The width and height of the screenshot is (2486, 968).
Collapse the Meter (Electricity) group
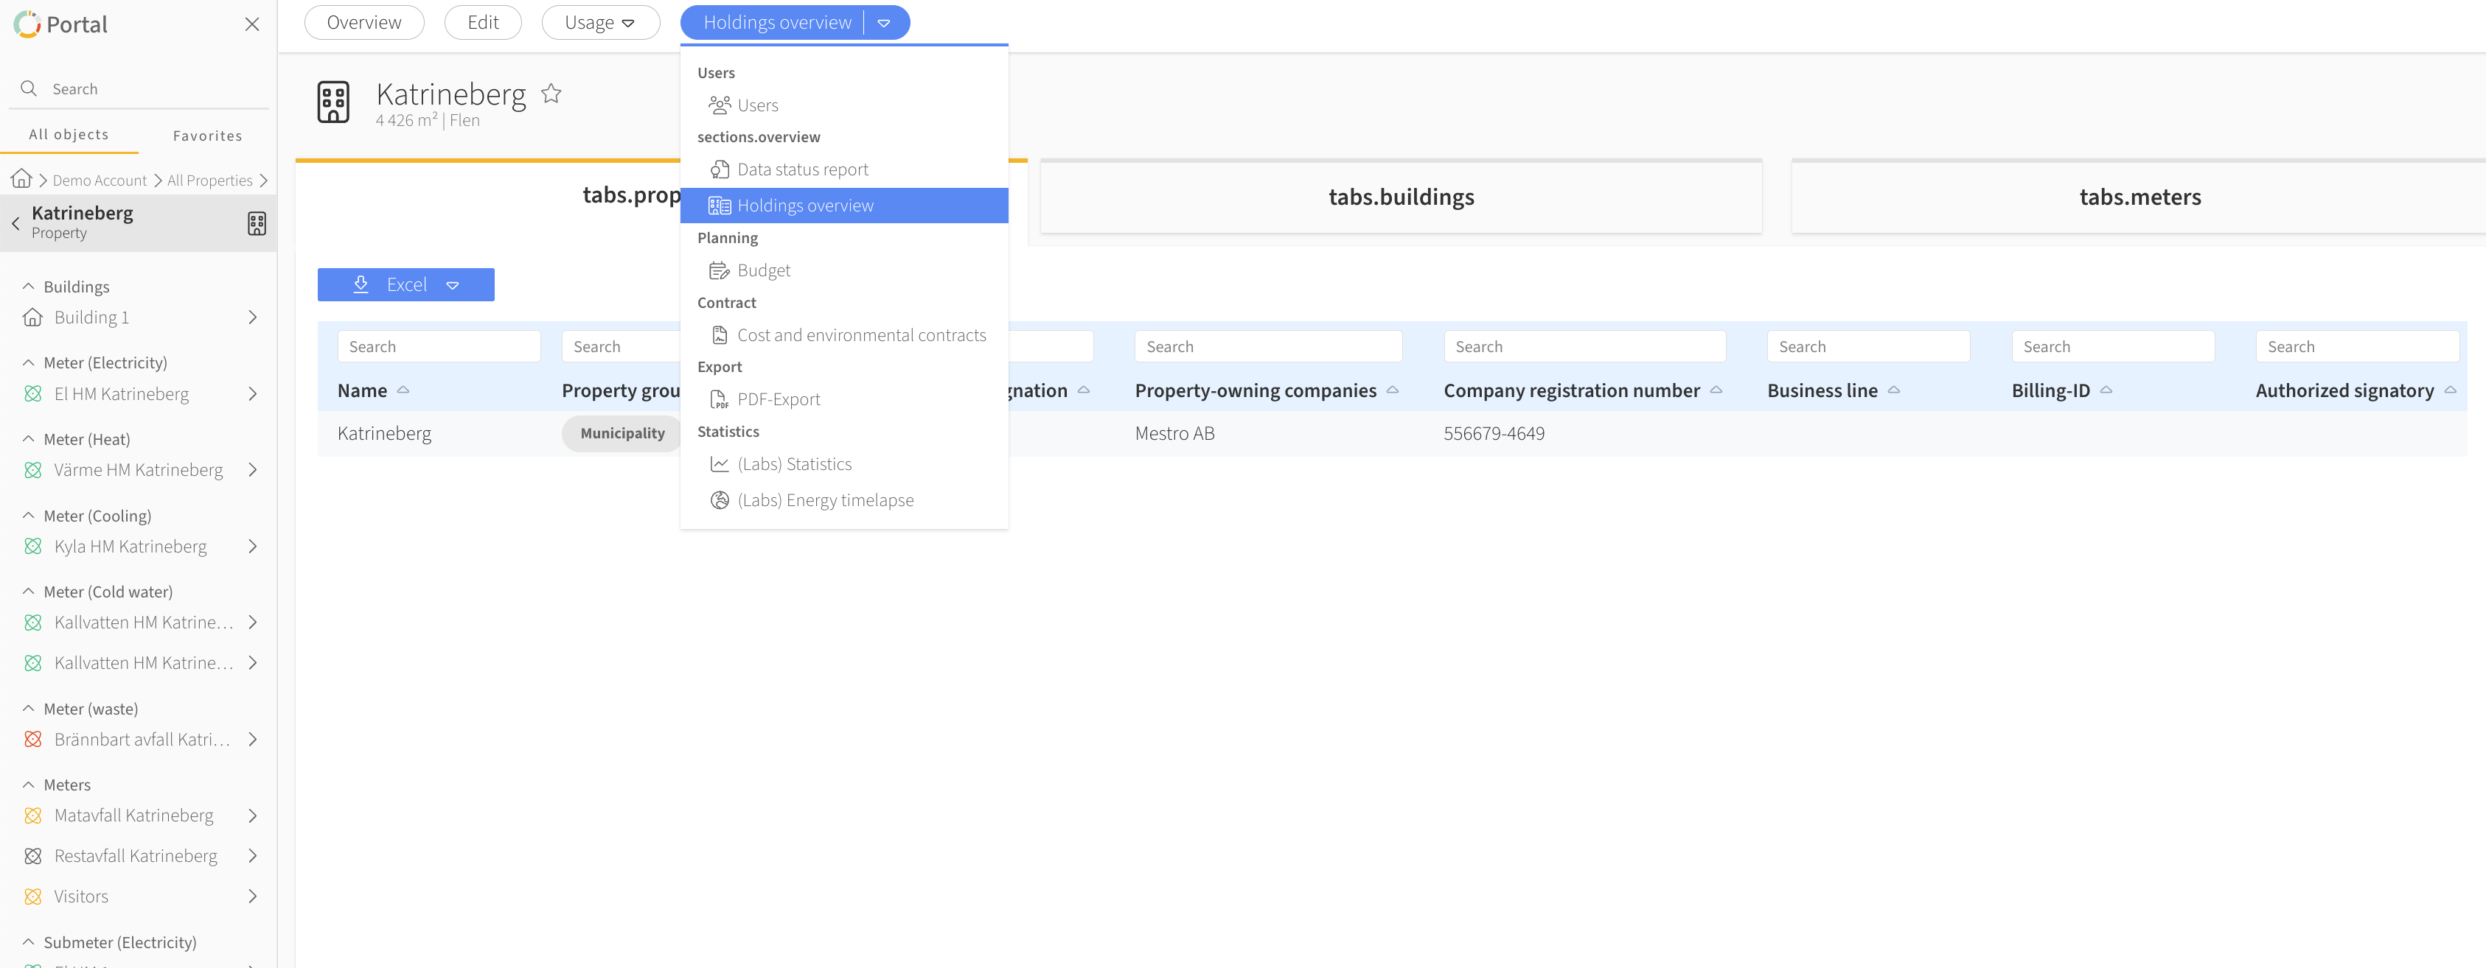[x=29, y=362]
